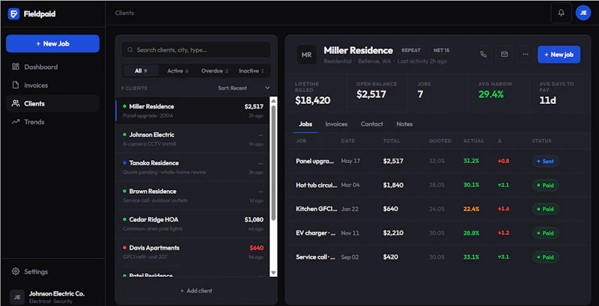Screen dimensions: 599x306
Task: Select Davis Apartments client
Action: (192, 252)
